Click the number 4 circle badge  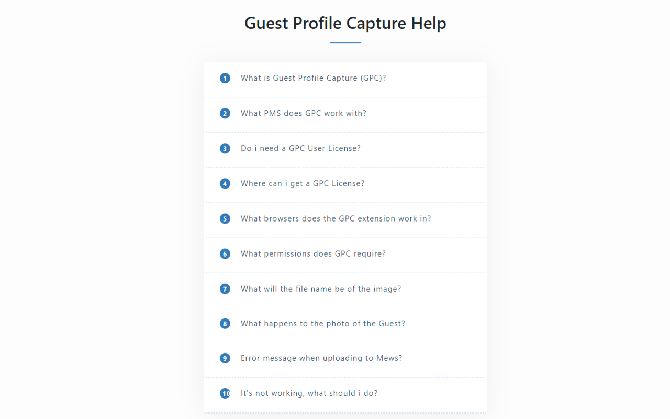pyautogui.click(x=225, y=184)
